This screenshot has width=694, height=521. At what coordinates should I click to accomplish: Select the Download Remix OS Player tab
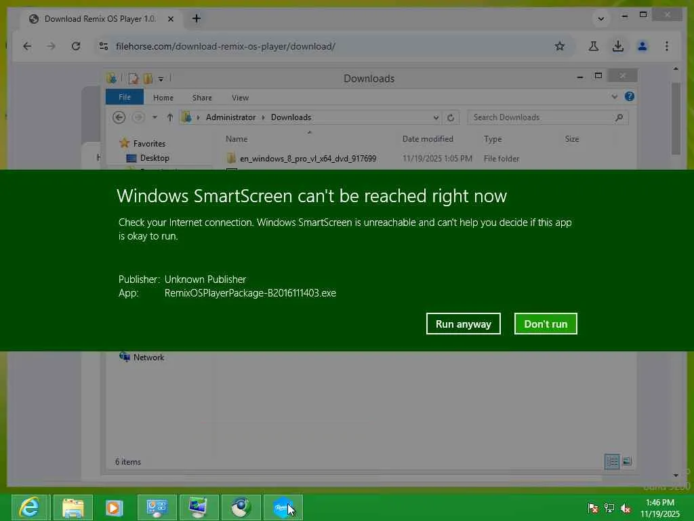point(100,19)
